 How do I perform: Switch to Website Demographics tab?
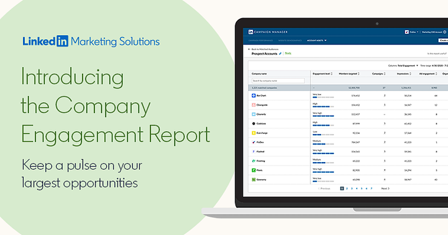290,41
